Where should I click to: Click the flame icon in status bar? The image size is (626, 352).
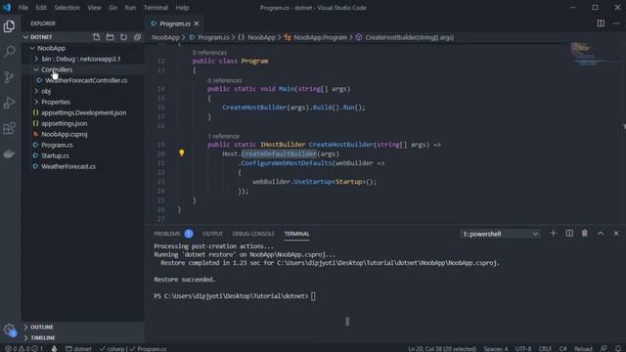point(55,348)
